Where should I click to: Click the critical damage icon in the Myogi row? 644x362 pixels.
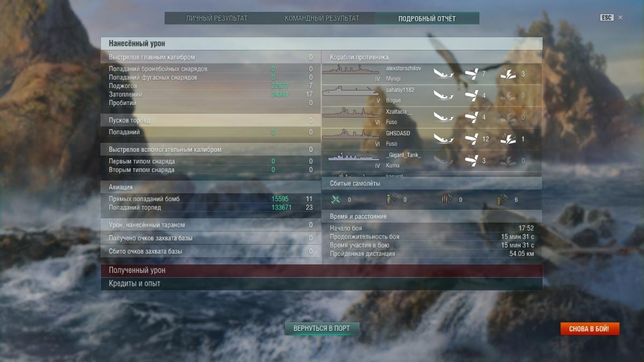click(508, 73)
